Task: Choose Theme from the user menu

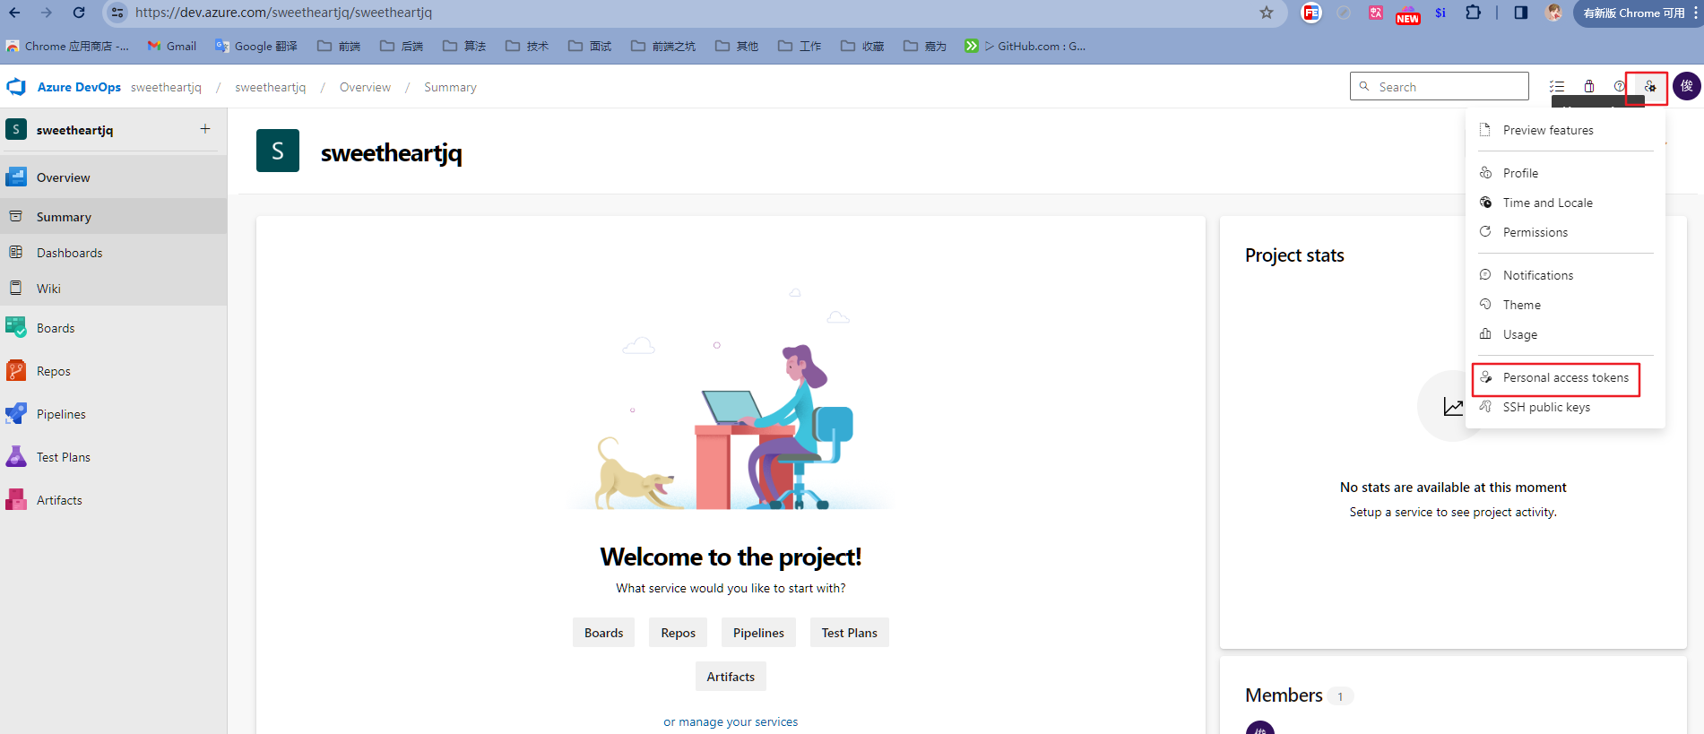Action: coord(1521,305)
